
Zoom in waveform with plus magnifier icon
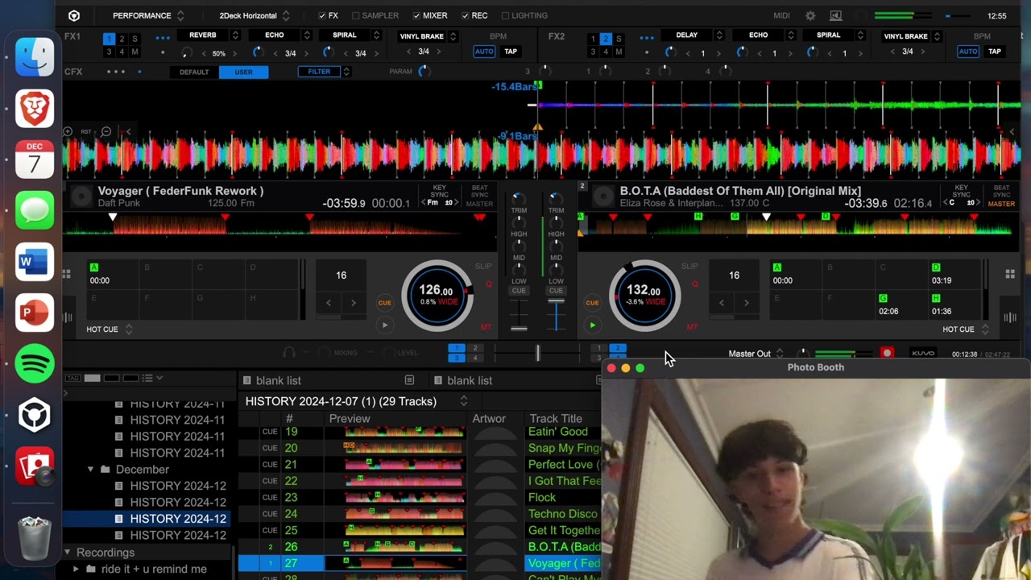(68, 131)
